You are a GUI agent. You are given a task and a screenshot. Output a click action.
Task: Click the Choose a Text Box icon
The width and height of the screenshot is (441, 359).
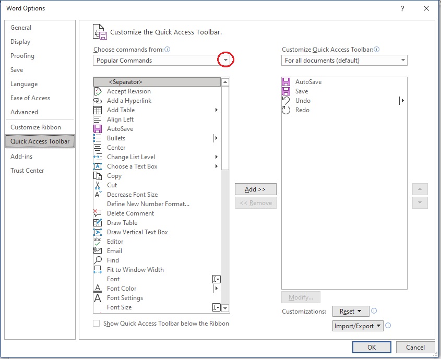(98, 166)
